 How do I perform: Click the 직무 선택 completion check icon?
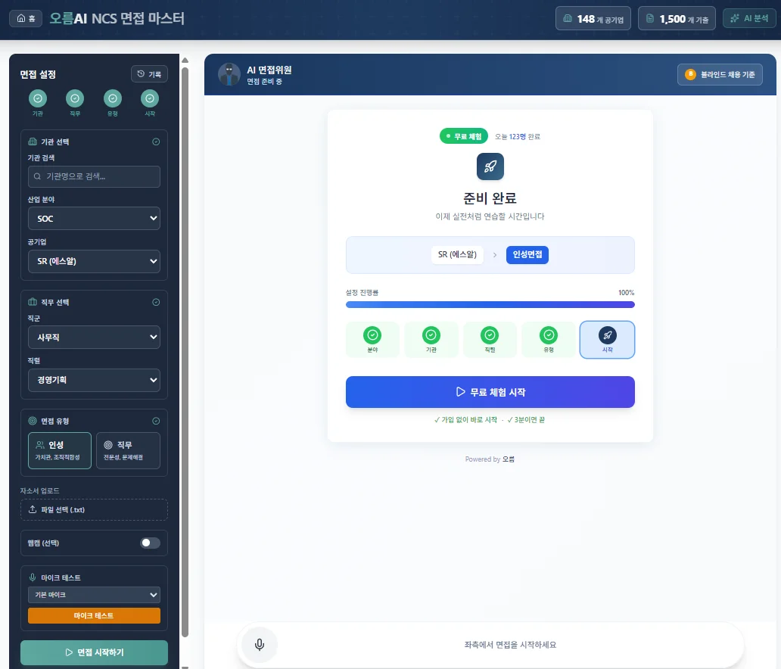[156, 302]
